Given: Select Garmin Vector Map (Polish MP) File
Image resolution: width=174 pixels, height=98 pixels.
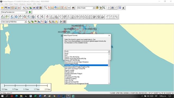Looking at the screenshot, I should point(86,59).
